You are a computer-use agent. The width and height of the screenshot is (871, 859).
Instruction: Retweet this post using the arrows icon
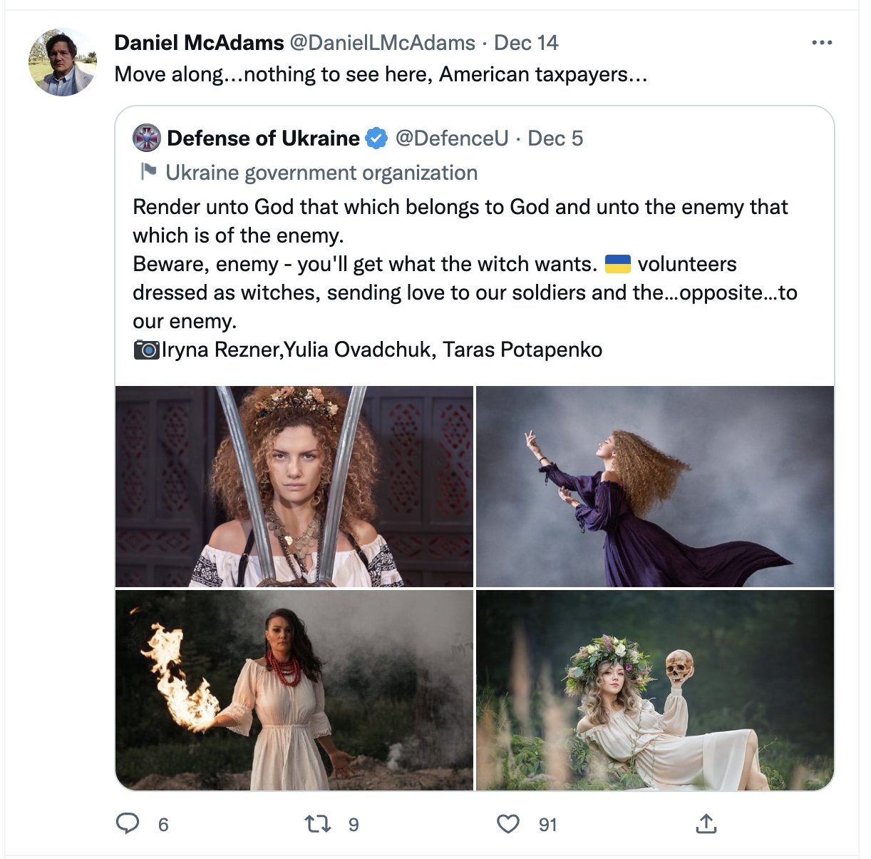(x=318, y=824)
